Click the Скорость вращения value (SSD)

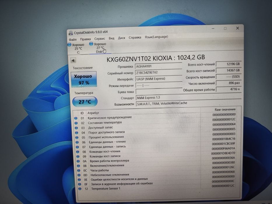pos(229,77)
